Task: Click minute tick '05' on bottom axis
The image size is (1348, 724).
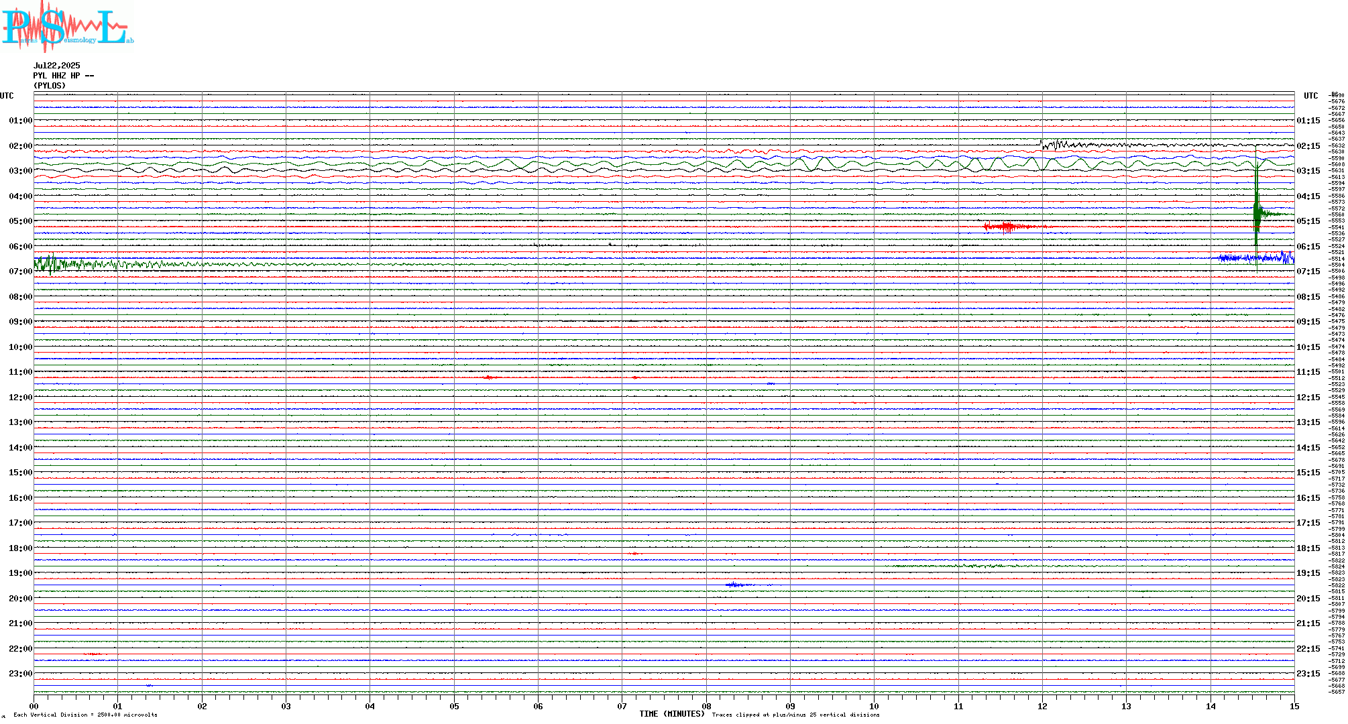Action: tap(454, 706)
